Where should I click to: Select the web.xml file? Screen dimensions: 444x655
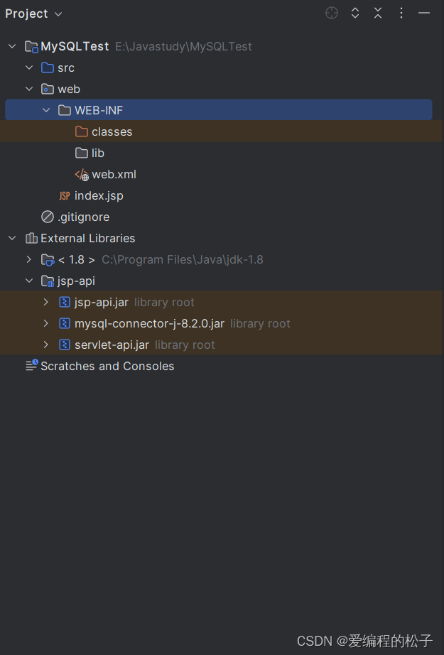coord(114,174)
